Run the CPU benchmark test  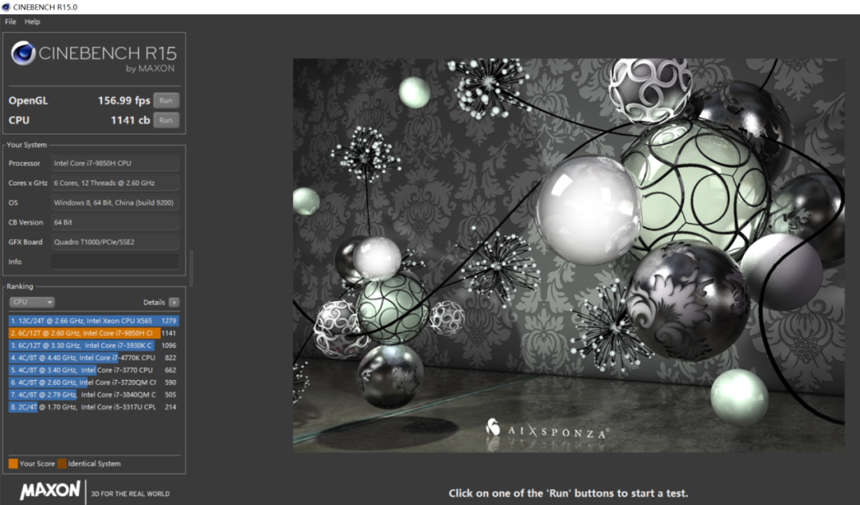coord(166,120)
